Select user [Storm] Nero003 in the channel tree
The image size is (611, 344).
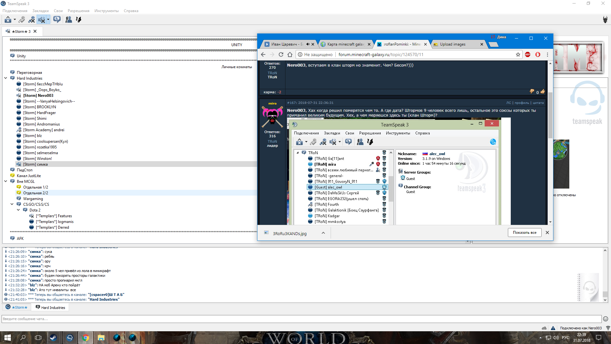[x=38, y=96]
